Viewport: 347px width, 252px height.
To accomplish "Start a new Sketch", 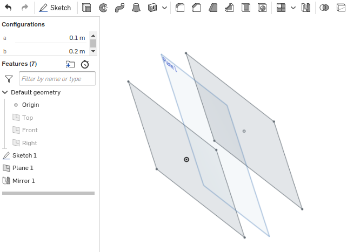I will tap(55, 8).
